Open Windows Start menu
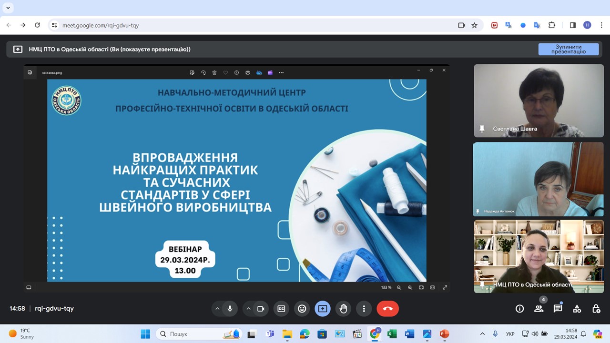610x343 pixels. coord(145,334)
